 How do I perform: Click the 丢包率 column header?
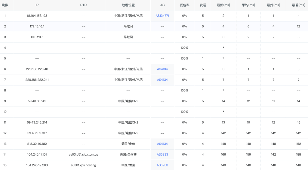(184, 5)
